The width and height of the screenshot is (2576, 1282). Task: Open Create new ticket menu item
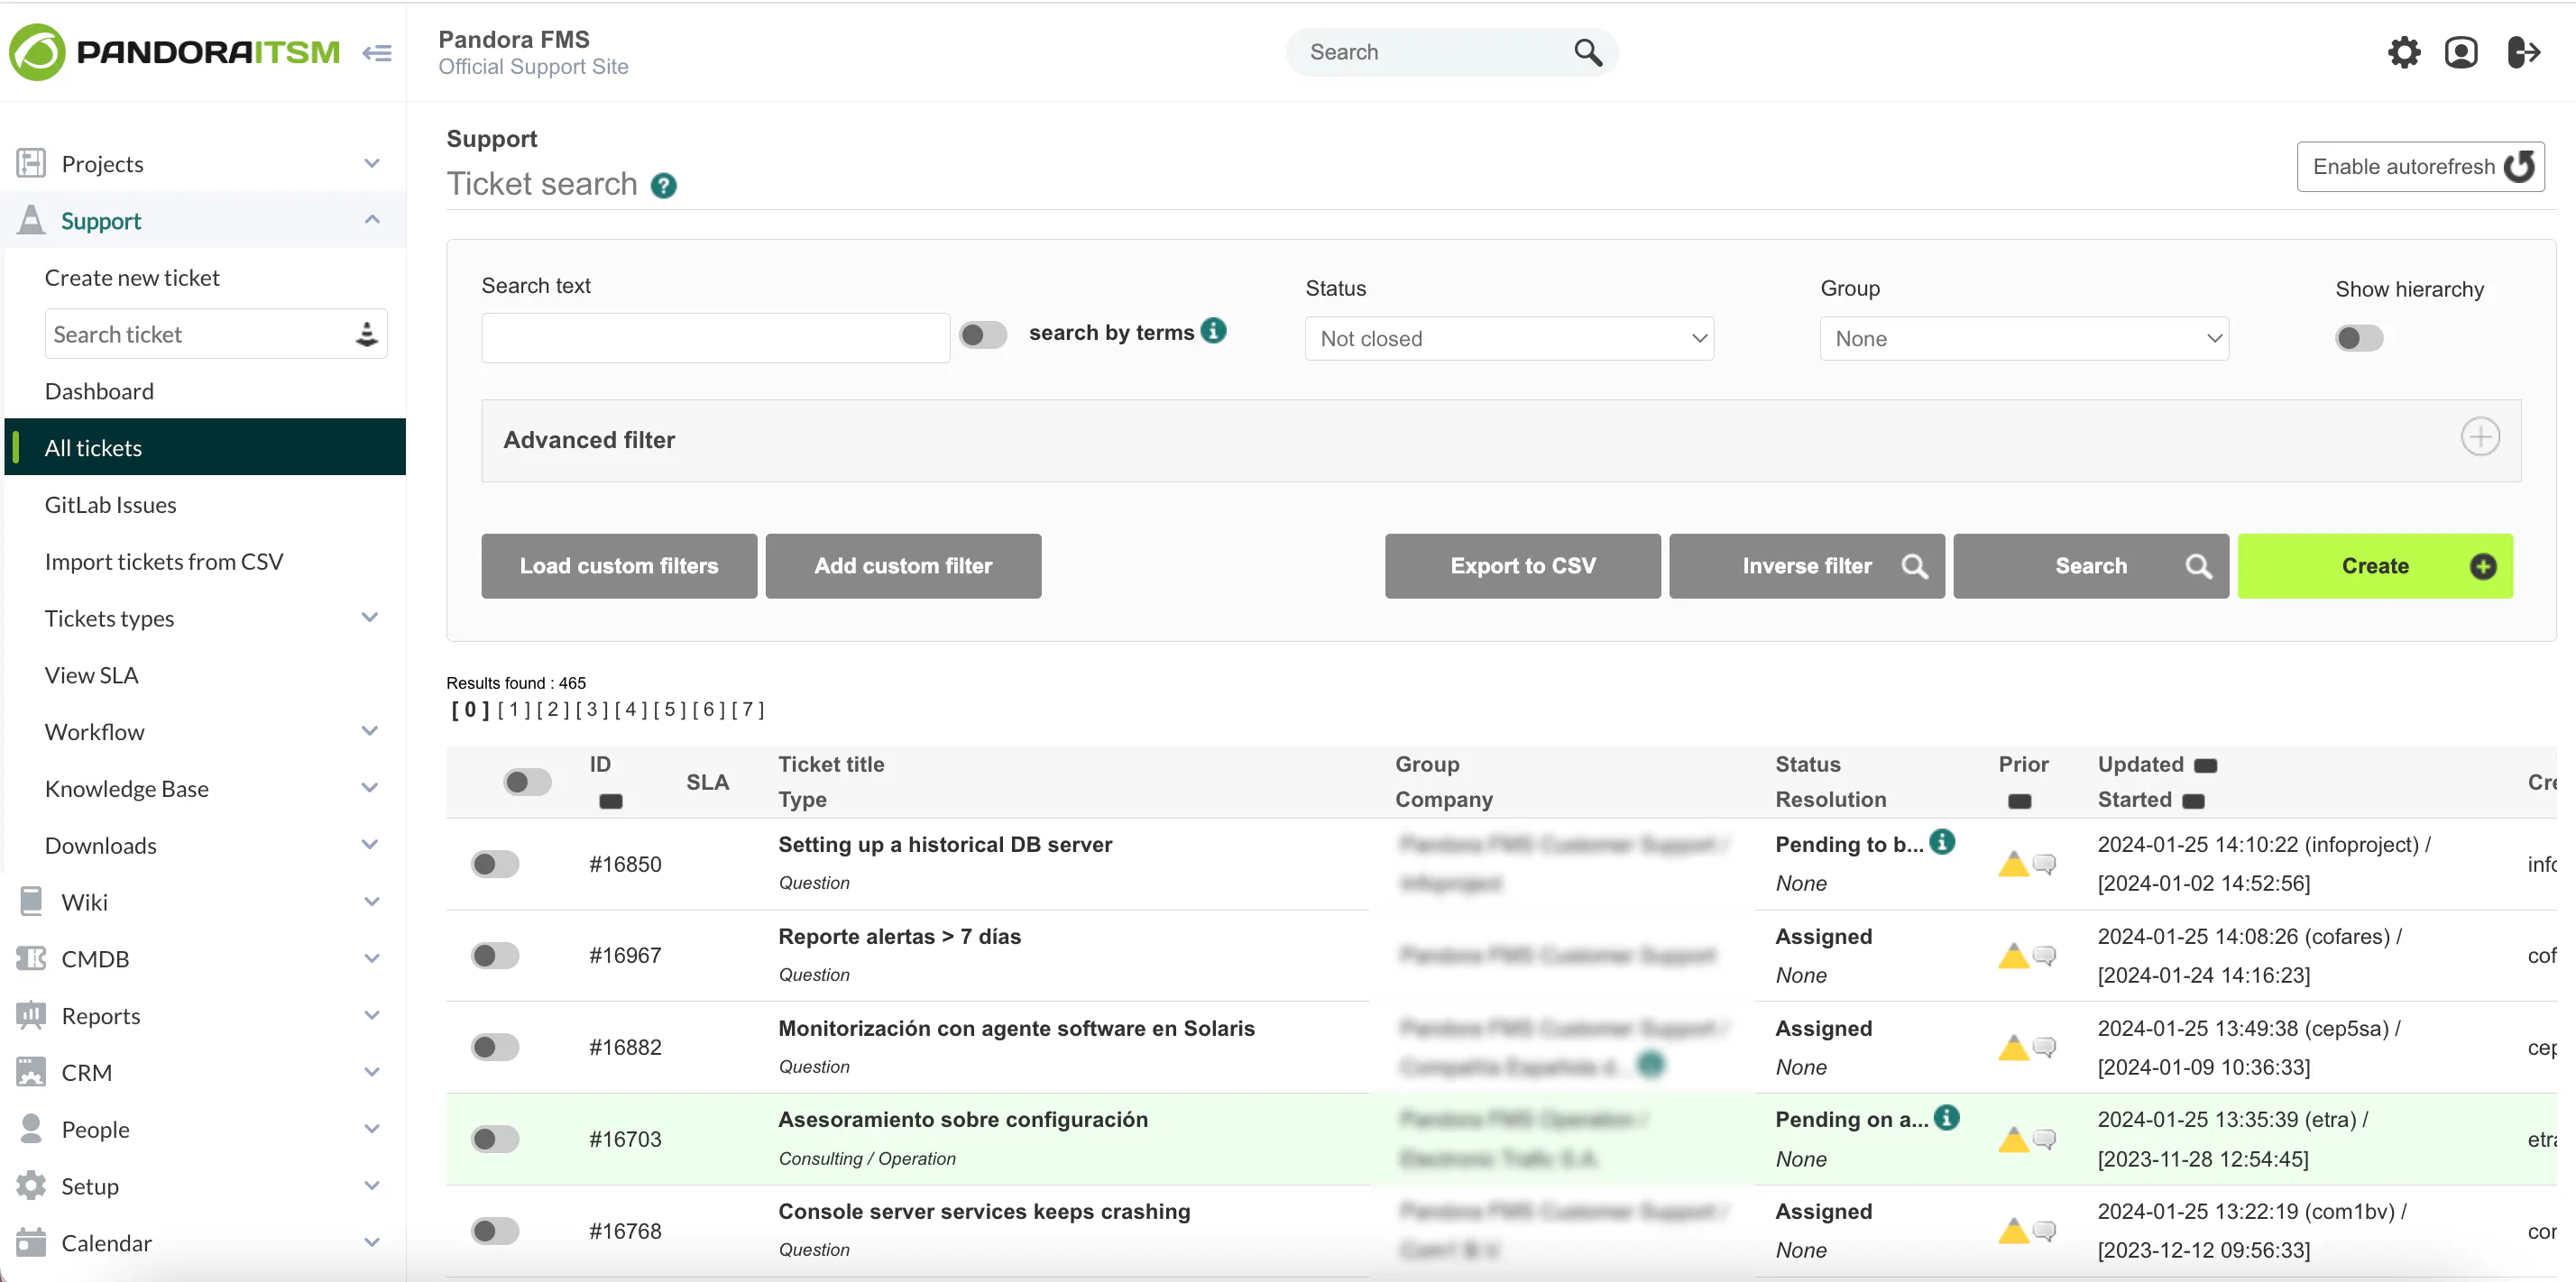click(132, 278)
